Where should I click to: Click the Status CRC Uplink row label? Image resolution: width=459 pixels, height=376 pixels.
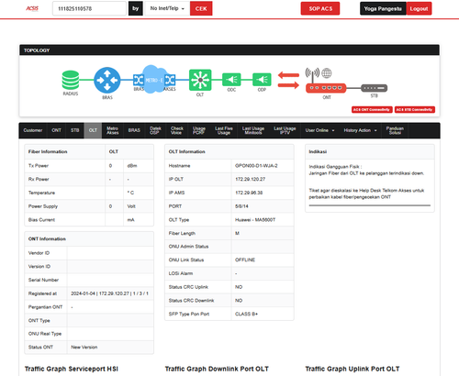[x=188, y=287]
